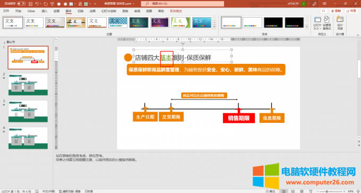Toggle the AutoSave switch
The width and height of the screenshot is (361, 193).
[x=21, y=4]
